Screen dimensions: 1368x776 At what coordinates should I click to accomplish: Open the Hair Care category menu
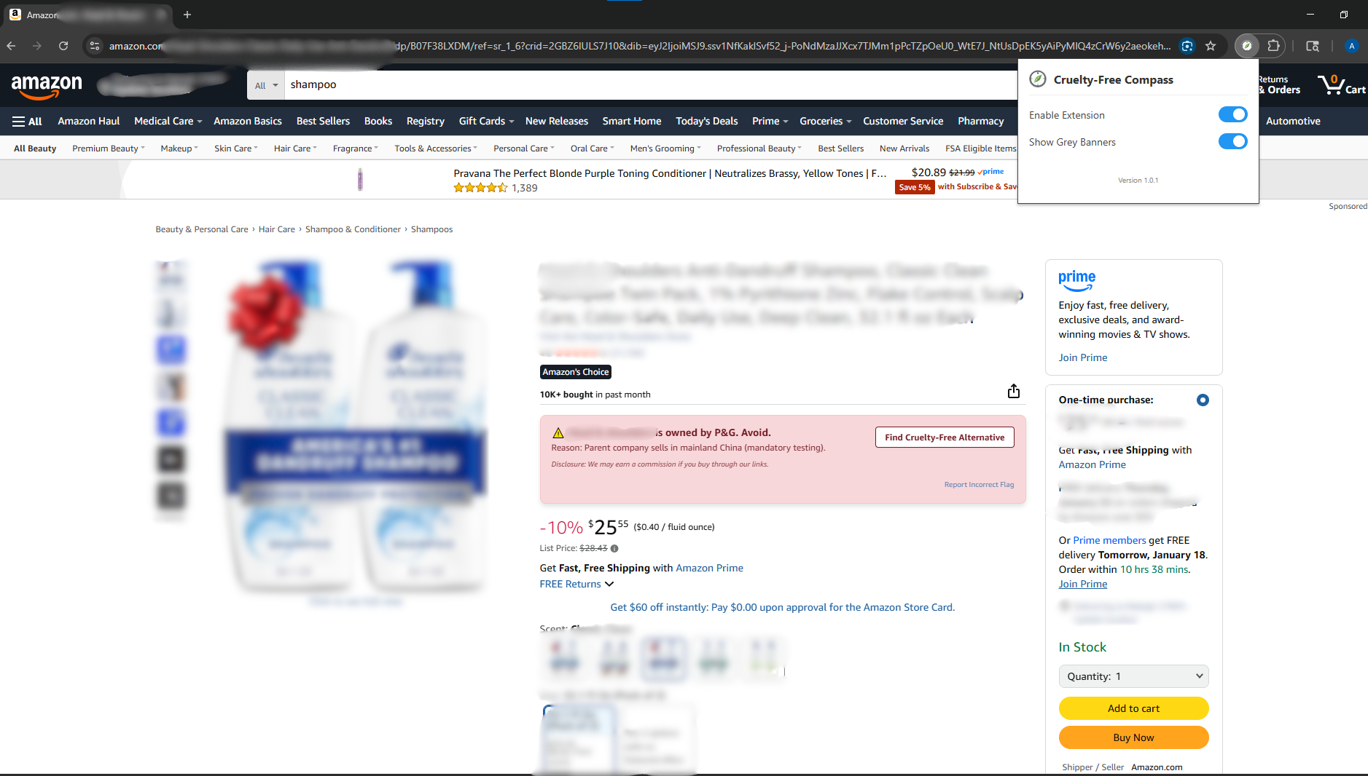[294, 148]
